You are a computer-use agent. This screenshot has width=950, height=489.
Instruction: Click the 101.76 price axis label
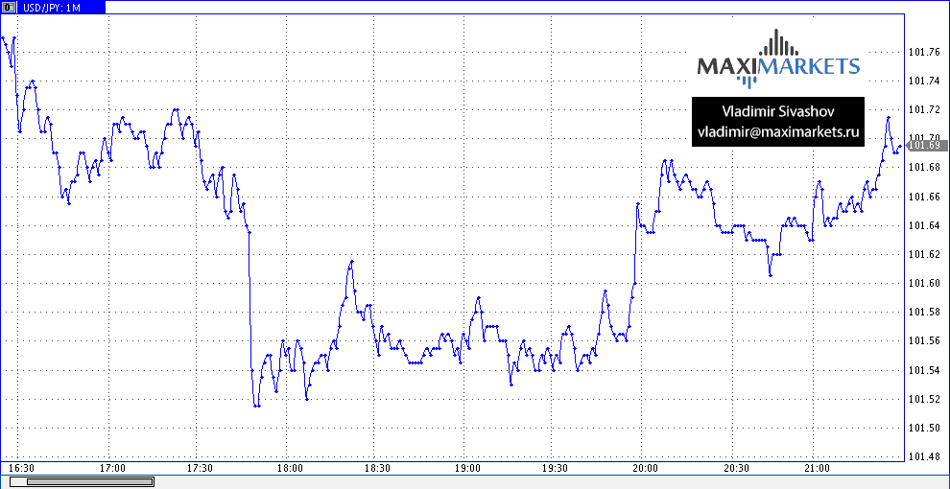[x=923, y=53]
